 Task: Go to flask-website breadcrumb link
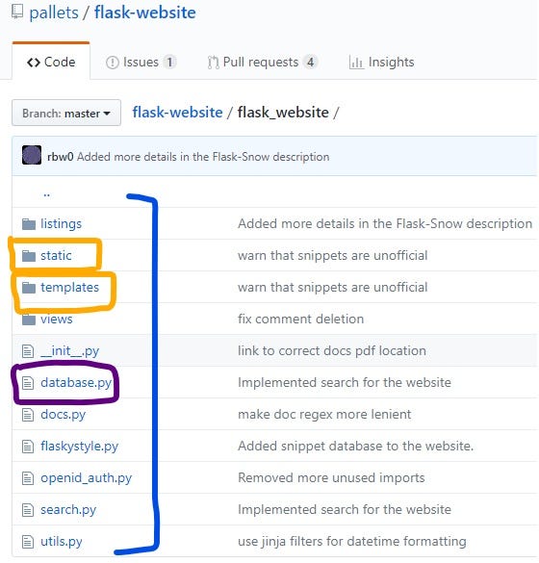pyautogui.click(x=177, y=113)
